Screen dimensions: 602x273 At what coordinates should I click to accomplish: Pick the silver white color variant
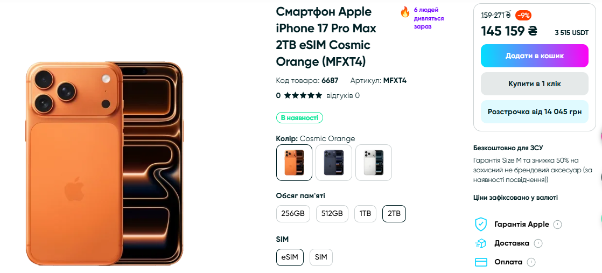(x=374, y=162)
